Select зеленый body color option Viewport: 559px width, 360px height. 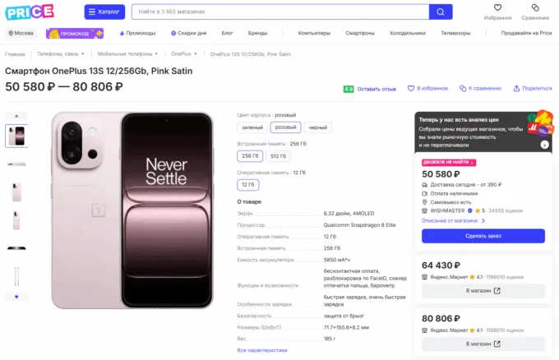[x=252, y=127]
